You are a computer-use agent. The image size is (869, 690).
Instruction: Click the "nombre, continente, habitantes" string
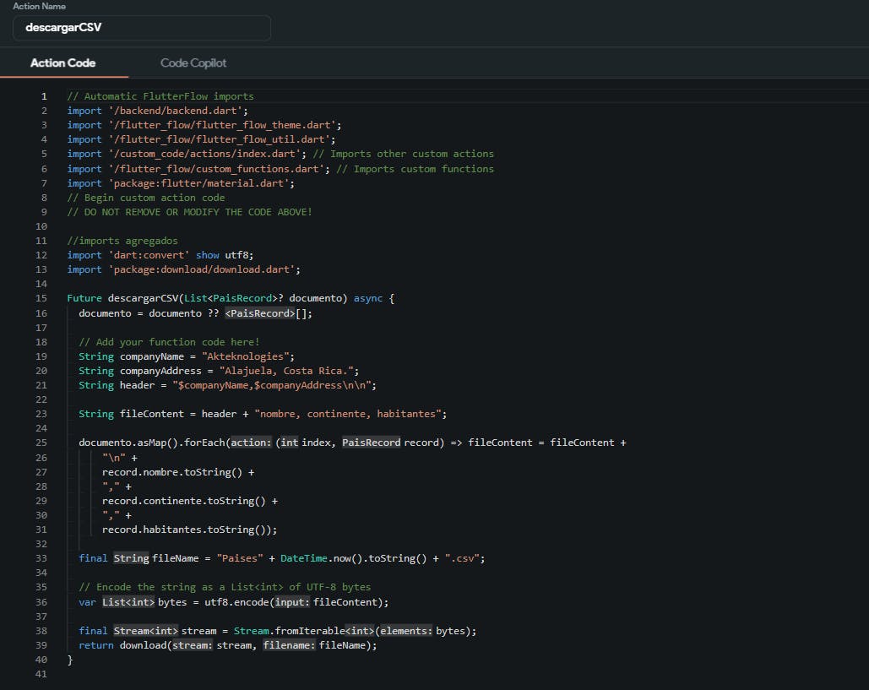point(350,414)
